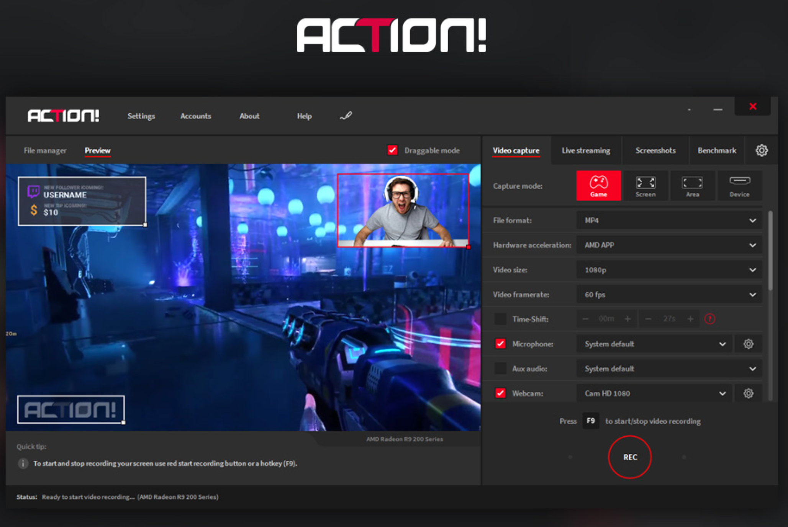The height and width of the screenshot is (527, 788).
Task: Open the Hardware acceleration dropdown
Action: (669, 245)
